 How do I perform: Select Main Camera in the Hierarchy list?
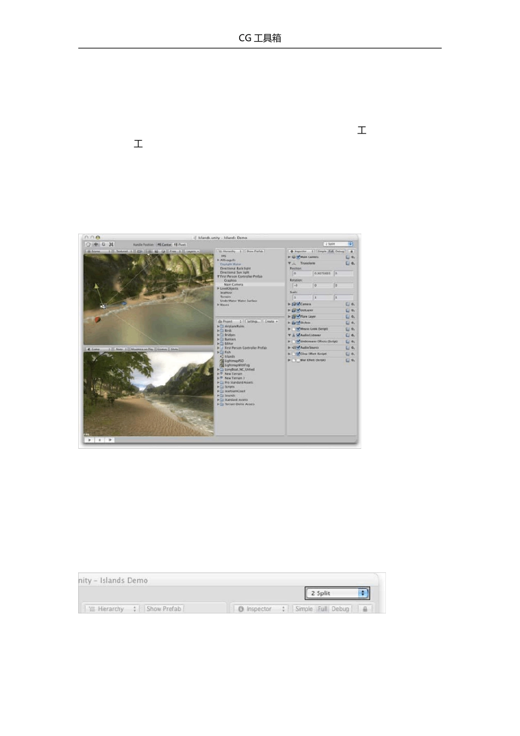click(234, 285)
